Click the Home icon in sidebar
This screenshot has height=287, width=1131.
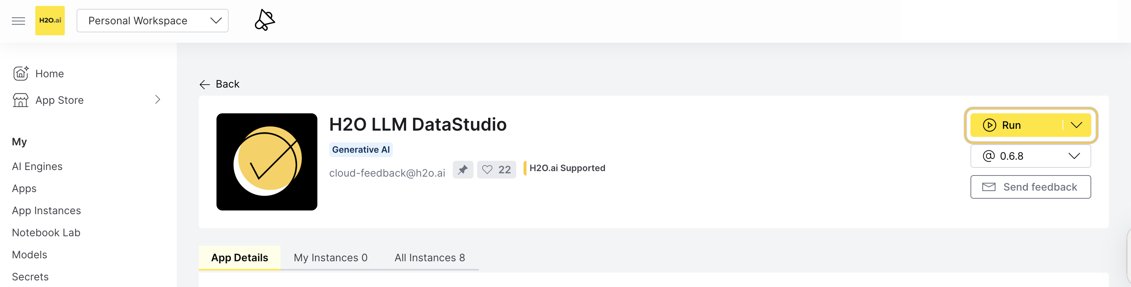point(21,73)
